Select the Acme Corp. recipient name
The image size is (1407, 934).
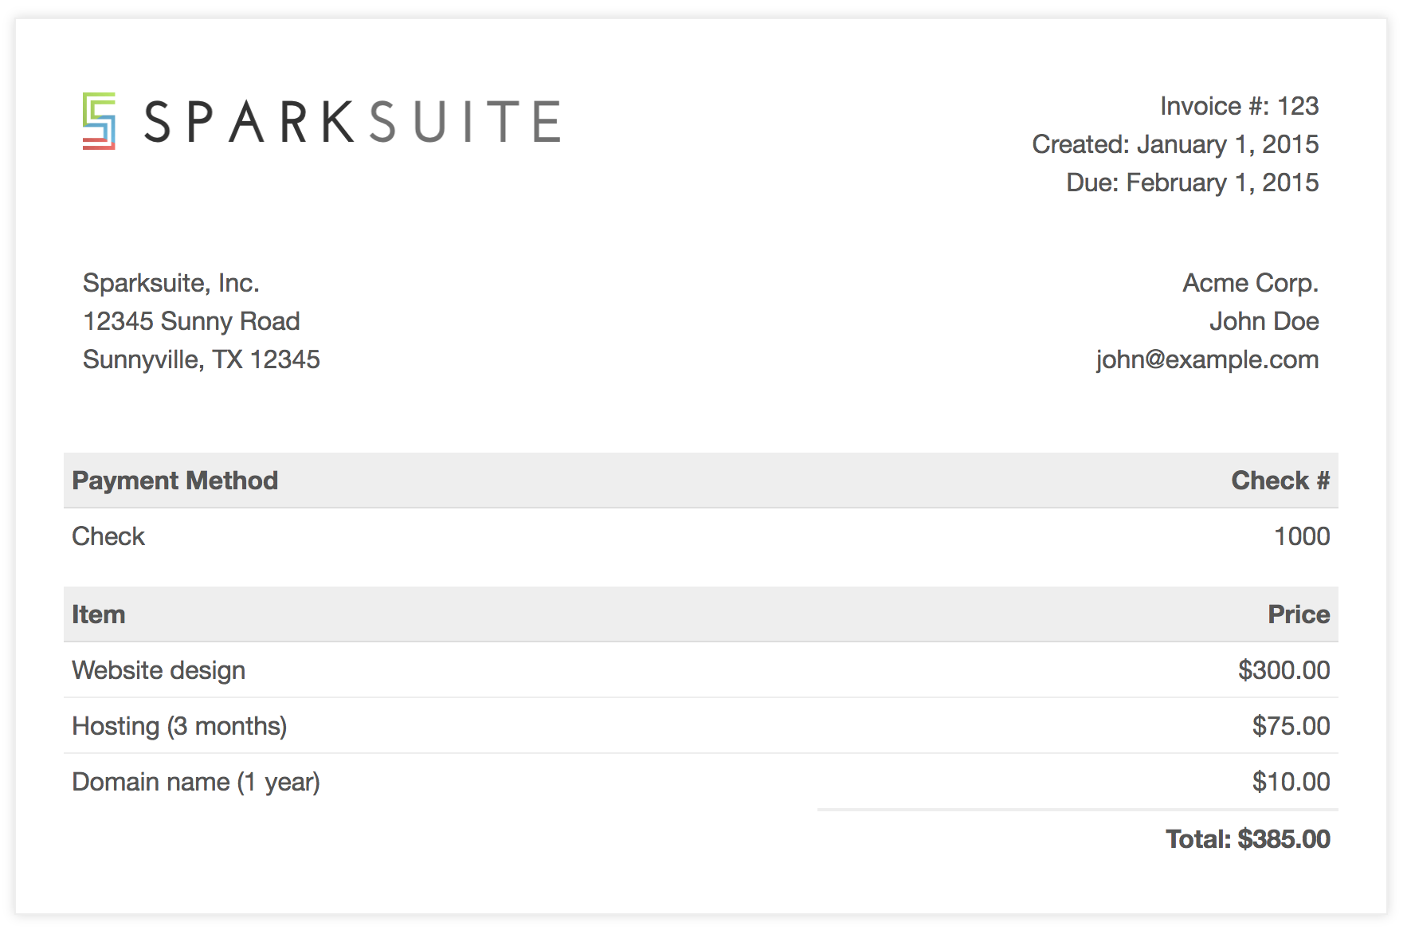1250,283
